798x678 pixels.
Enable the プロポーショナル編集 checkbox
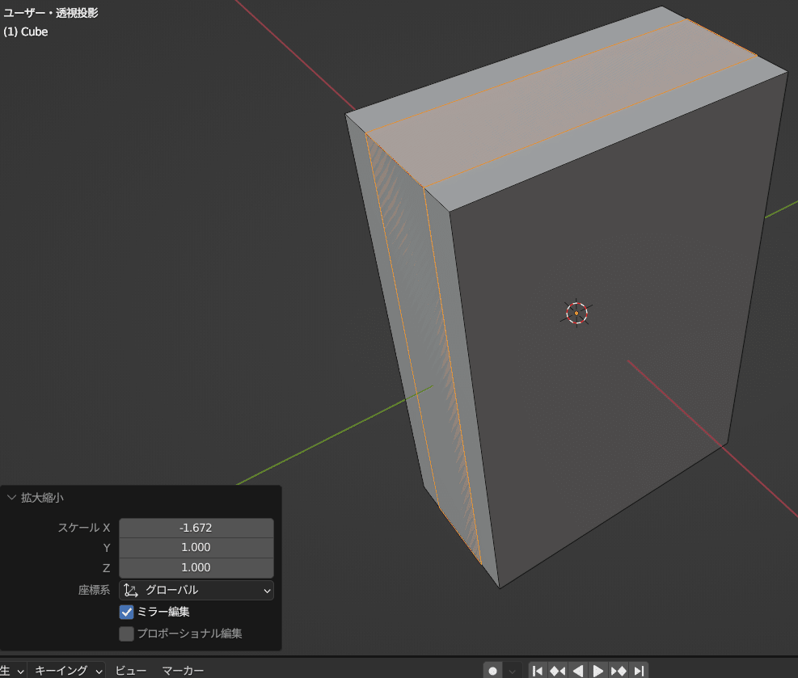[126, 634]
